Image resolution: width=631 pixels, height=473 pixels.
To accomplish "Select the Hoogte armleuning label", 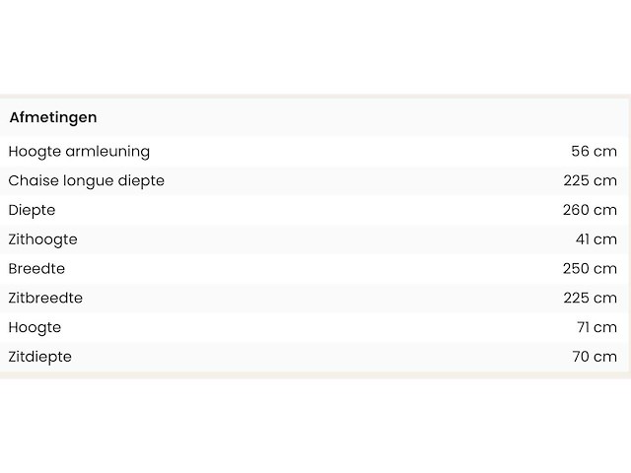I will pyautogui.click(x=79, y=152).
